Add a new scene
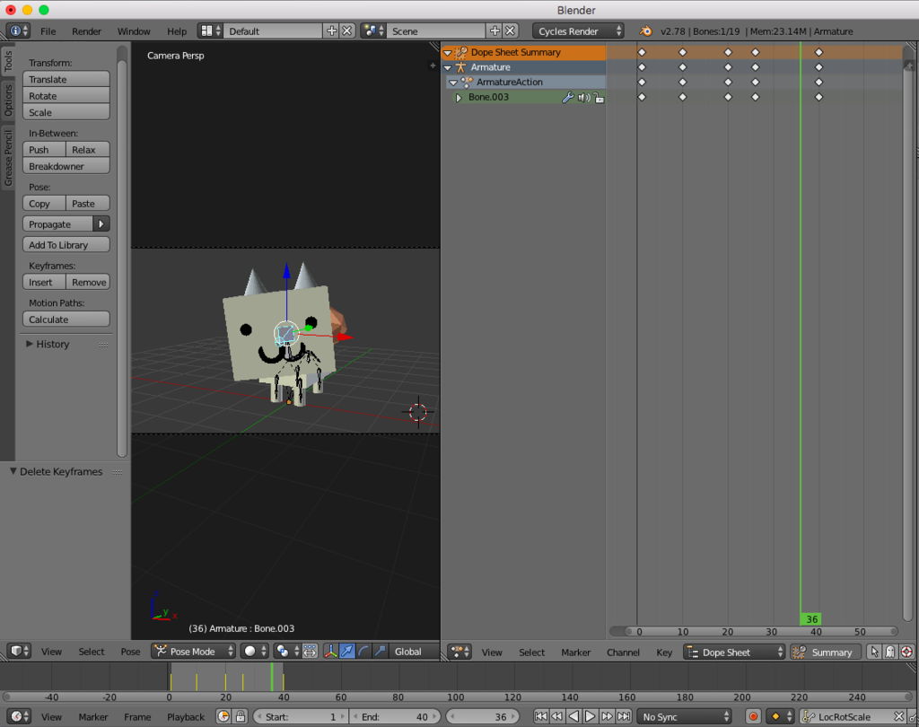Screen dimensions: 919x727 click(x=495, y=31)
